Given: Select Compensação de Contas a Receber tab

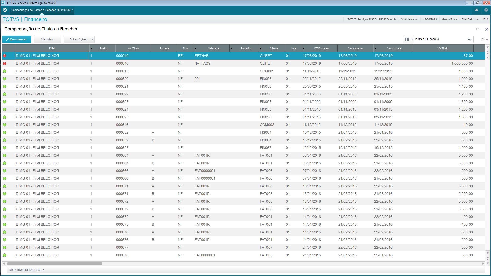Looking at the screenshot, I should pyautogui.click(x=41, y=10).
